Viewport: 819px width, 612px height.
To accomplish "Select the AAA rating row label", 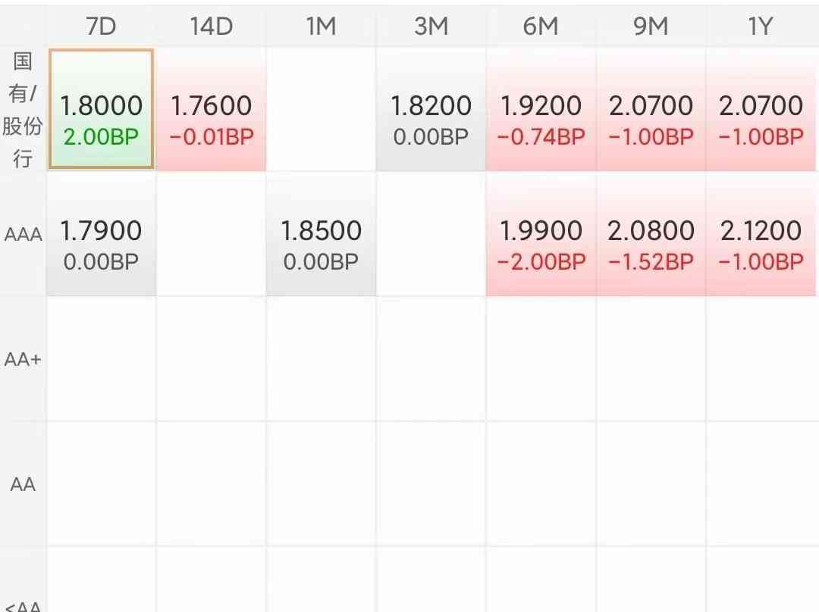I will click(23, 235).
